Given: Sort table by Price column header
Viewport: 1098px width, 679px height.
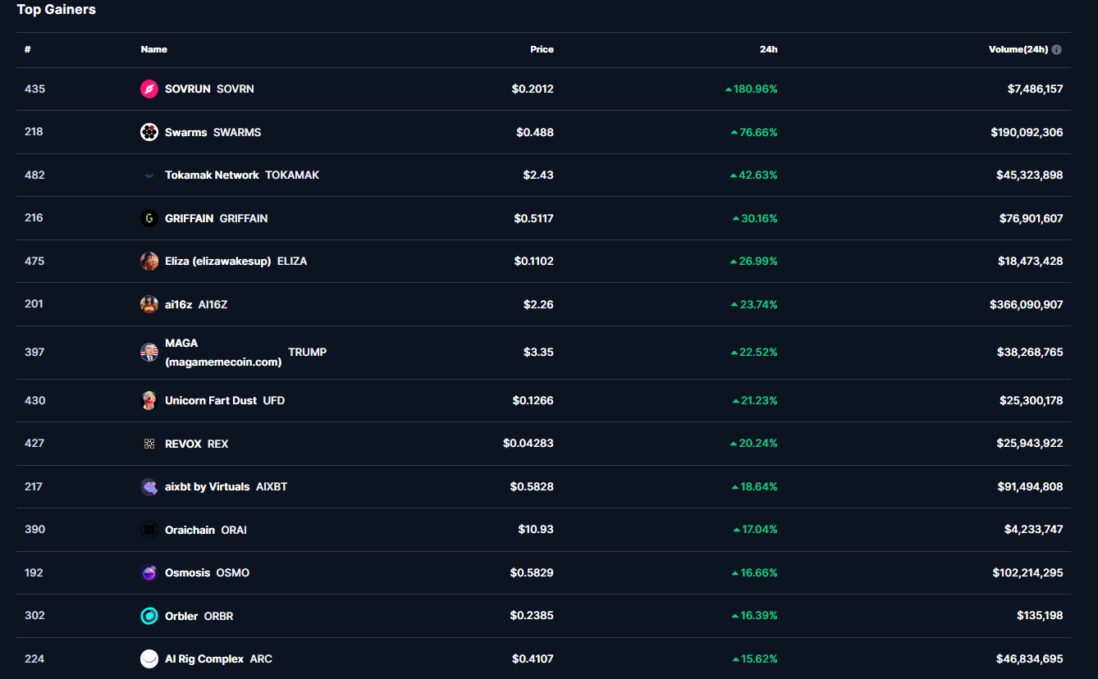Looking at the screenshot, I should 542,50.
